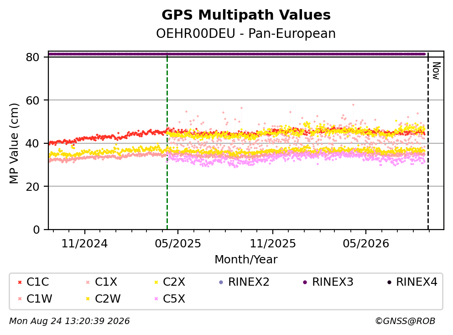Click the black dashed Now line
This screenshot has width=453, height=335.
(x=428, y=141)
